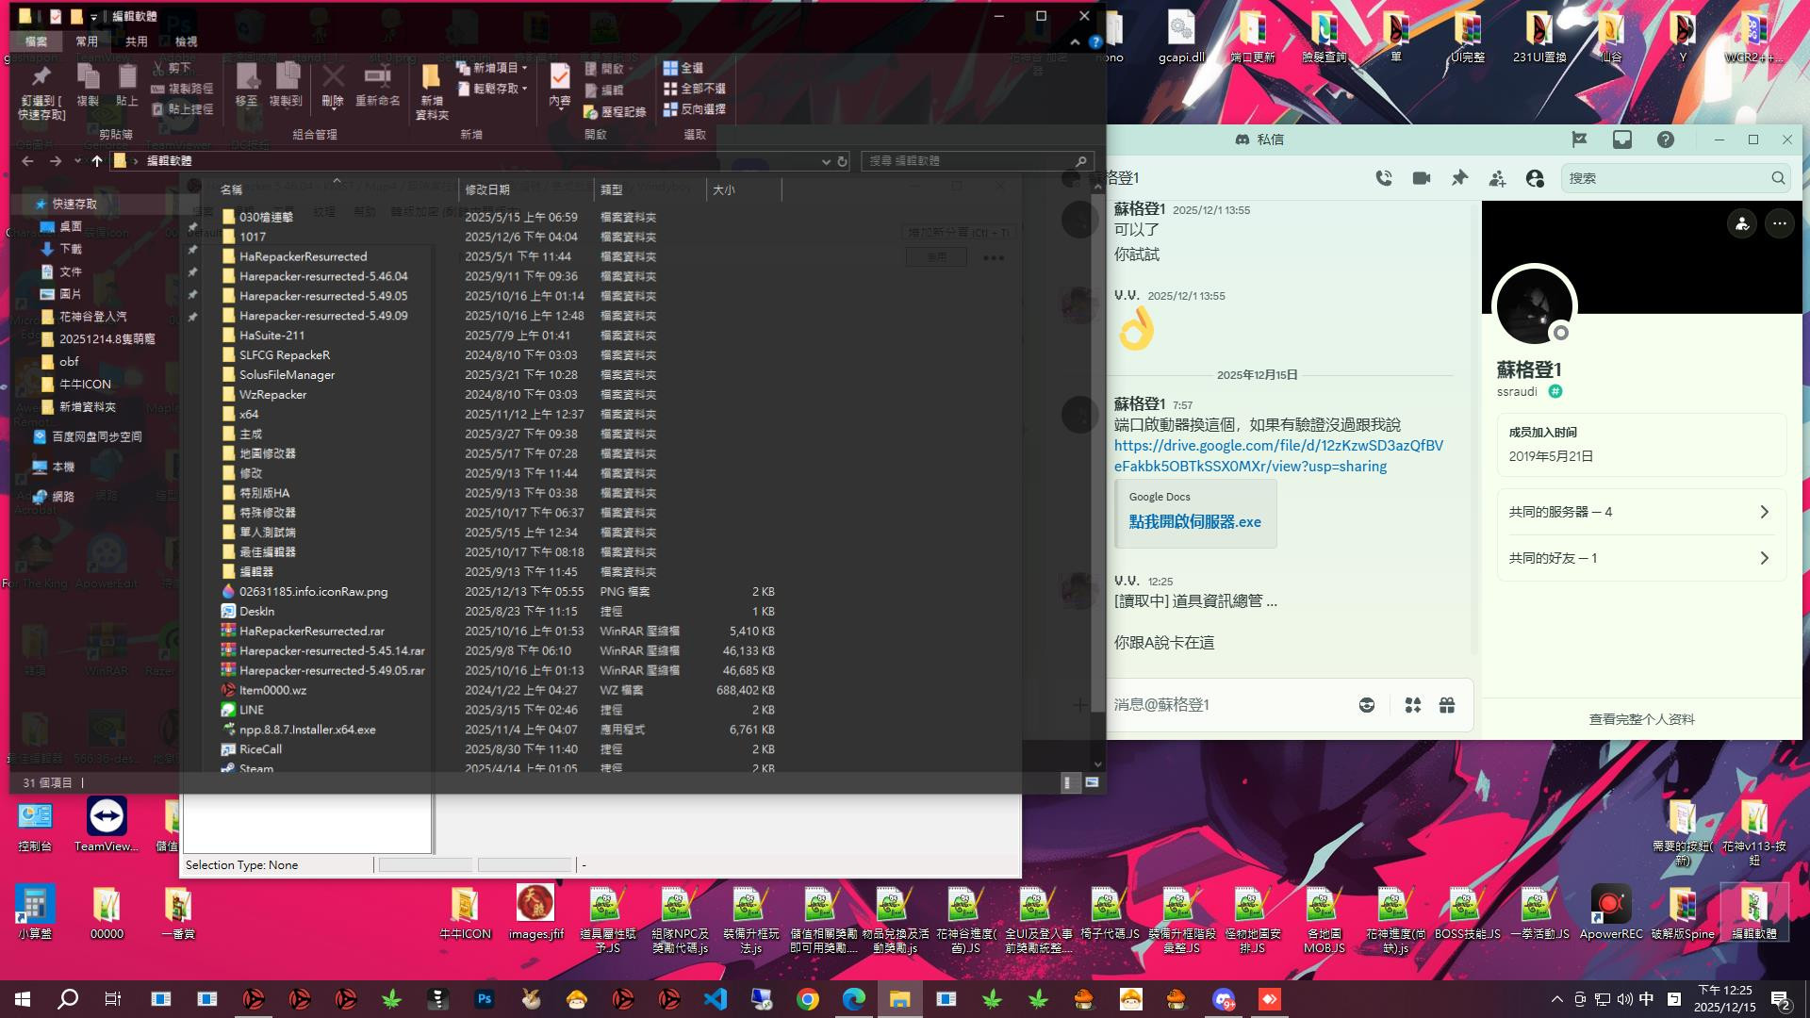Select 下載 in the quick access sidebar
Image resolution: width=1810 pixels, height=1018 pixels.
[x=71, y=249]
